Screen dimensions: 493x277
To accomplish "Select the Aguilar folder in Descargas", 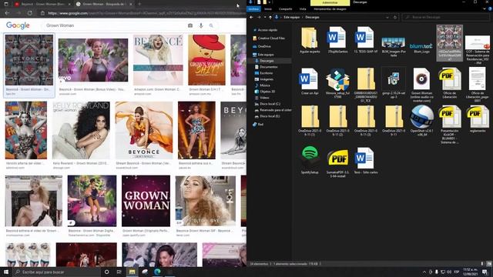I will 310,40.
